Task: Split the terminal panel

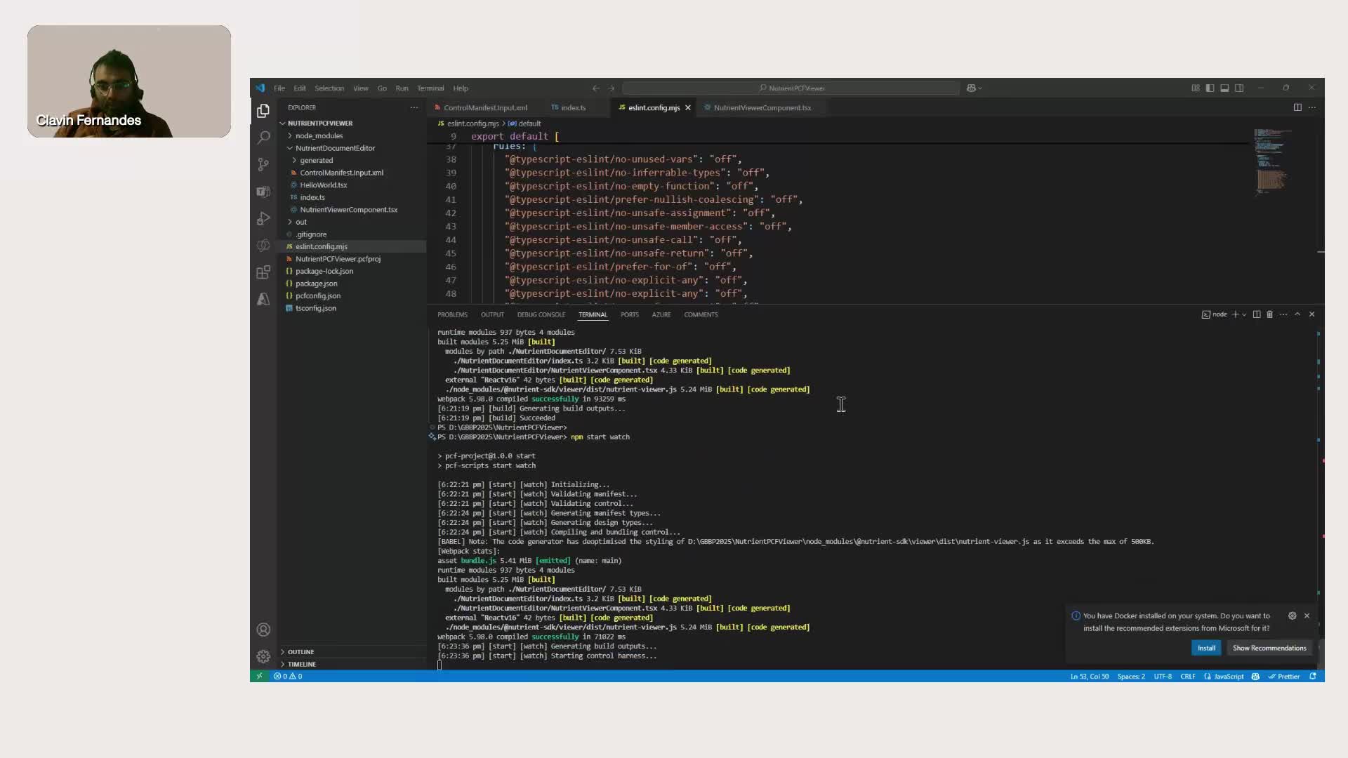Action: click(x=1257, y=314)
